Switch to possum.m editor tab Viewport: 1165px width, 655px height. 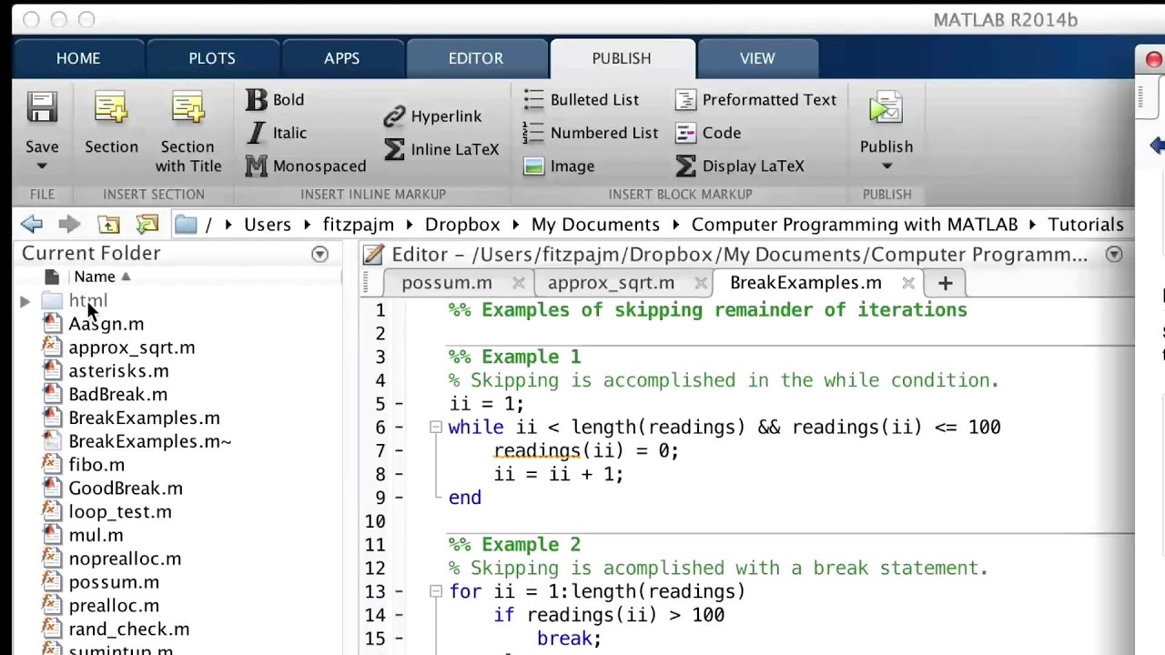pyautogui.click(x=447, y=283)
